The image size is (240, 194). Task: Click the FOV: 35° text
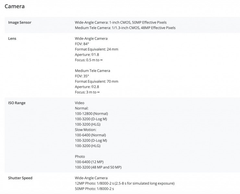point(82,76)
